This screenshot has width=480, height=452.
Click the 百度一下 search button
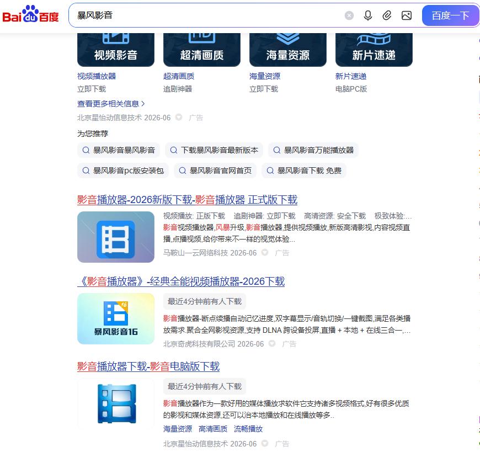[450, 15]
